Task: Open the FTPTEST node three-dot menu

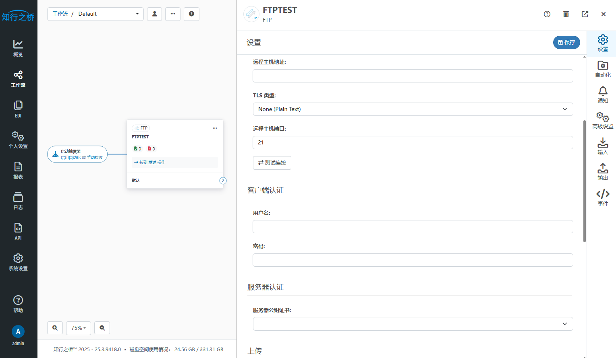Action: point(215,128)
